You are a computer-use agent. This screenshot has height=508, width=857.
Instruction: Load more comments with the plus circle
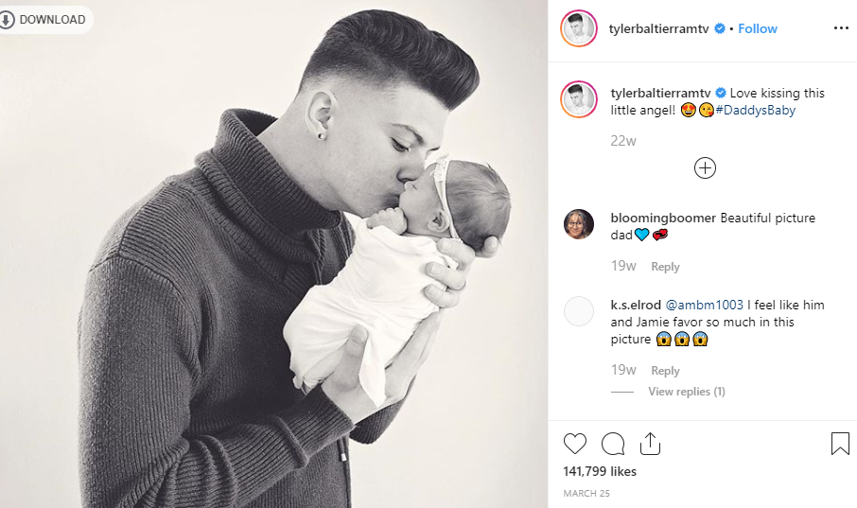pos(705,167)
